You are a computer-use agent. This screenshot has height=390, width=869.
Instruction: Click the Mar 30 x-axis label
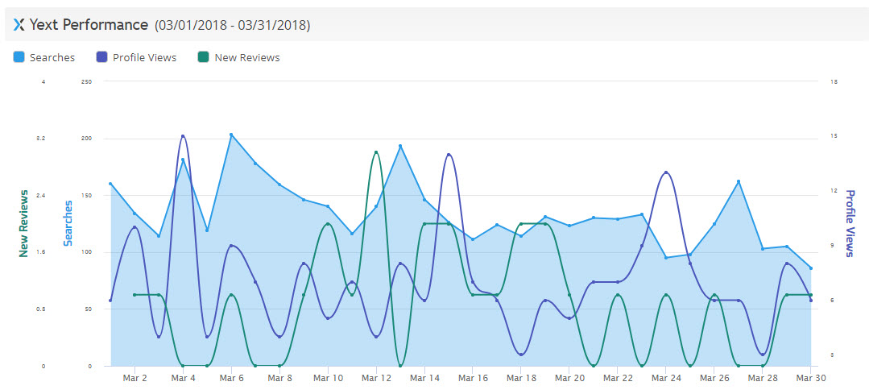tap(810, 377)
